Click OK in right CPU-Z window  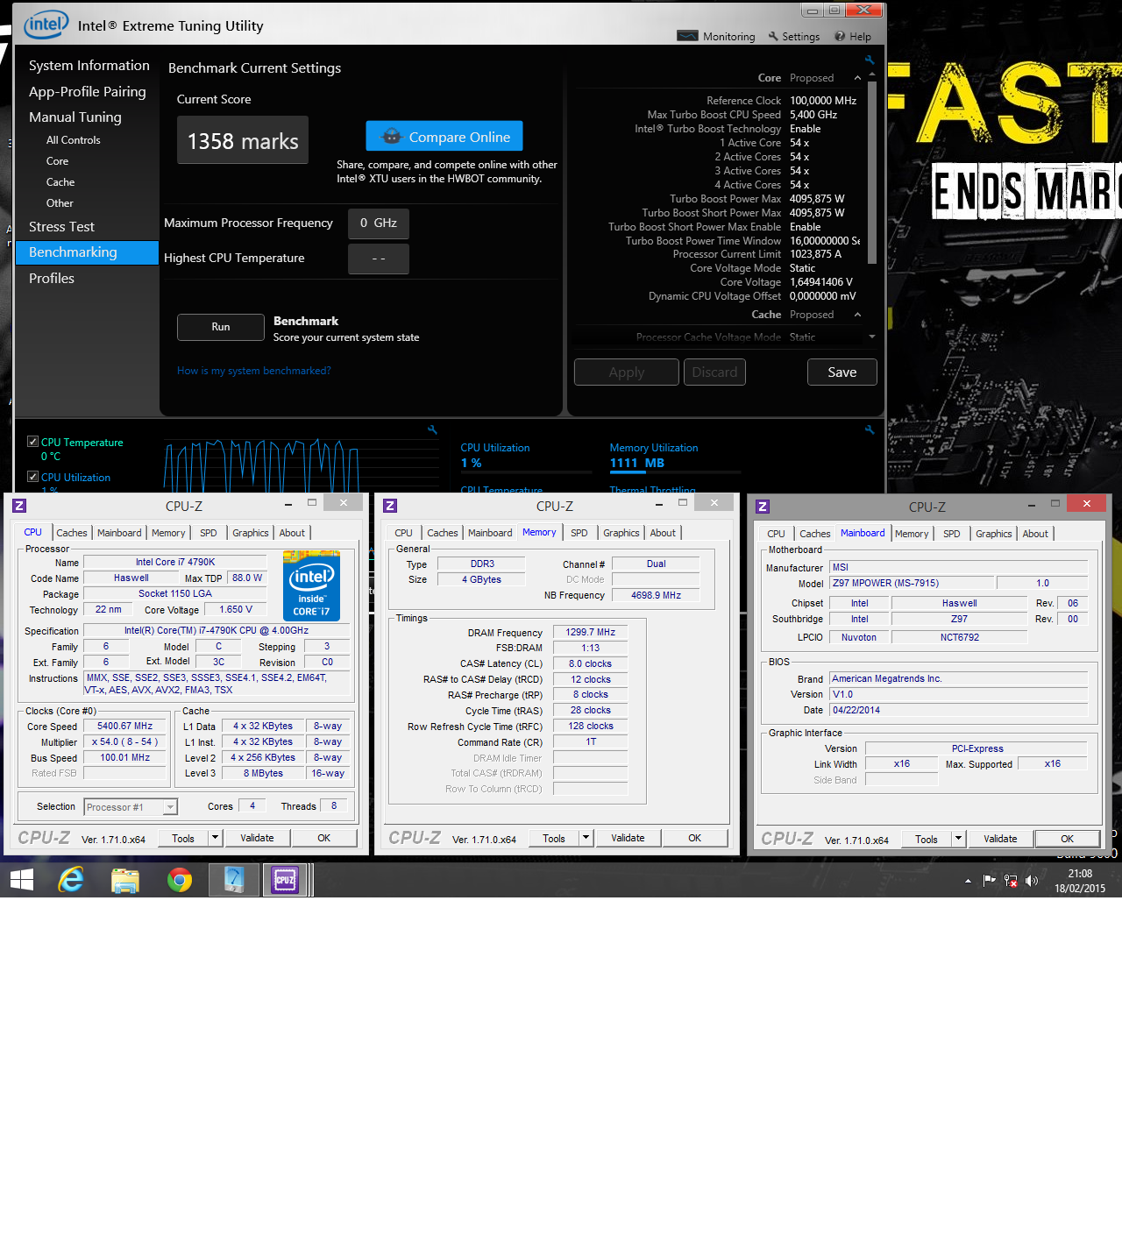click(1068, 839)
